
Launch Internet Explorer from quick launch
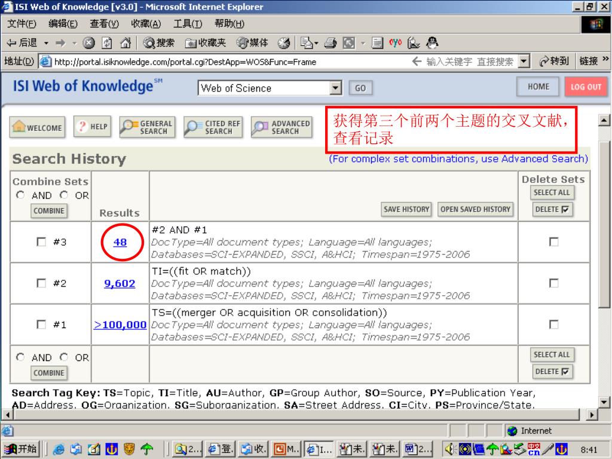(x=59, y=449)
